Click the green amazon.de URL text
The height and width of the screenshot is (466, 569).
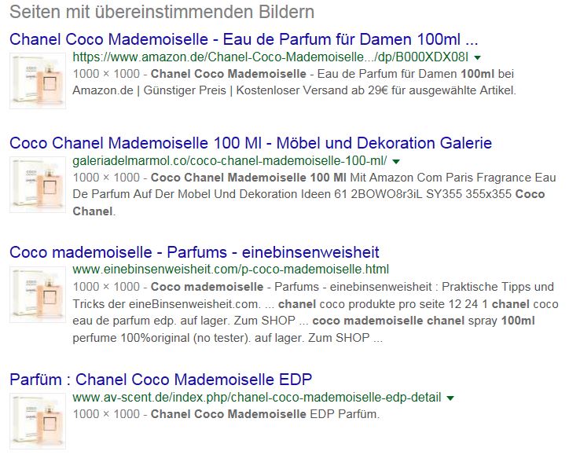pyautogui.click(x=270, y=57)
